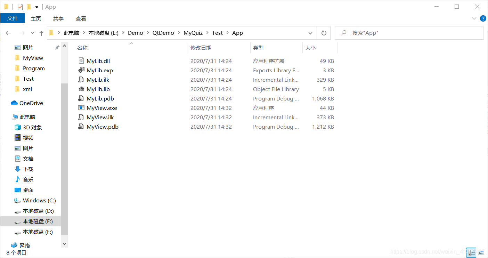Open 桌面 in the sidebar
Viewport: 488px width, 258px height.
click(x=24, y=190)
